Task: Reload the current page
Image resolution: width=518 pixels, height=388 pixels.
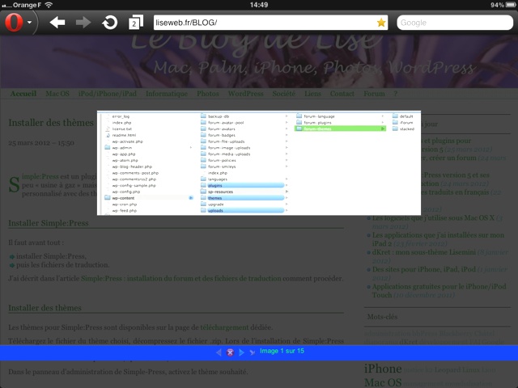Action: (x=109, y=22)
